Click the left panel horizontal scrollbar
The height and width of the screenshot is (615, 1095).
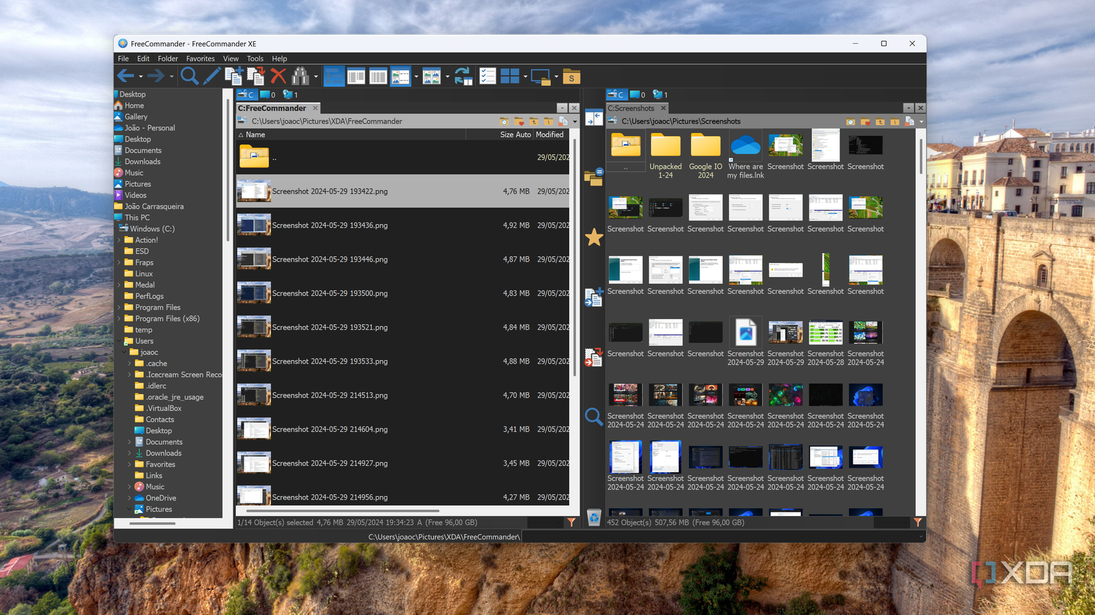[x=342, y=510]
